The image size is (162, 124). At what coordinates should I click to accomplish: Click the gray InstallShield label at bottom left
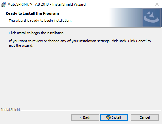[x=10, y=110]
